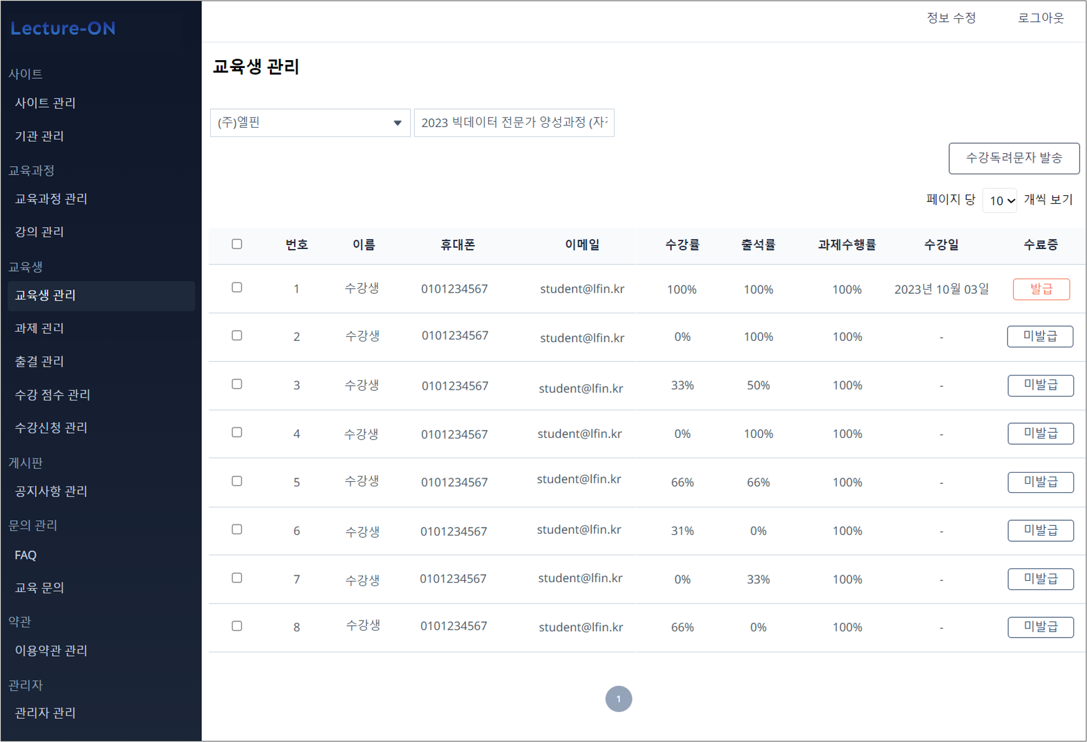
Task: Open FAQ in the sidebar
Action: pyautogui.click(x=26, y=555)
